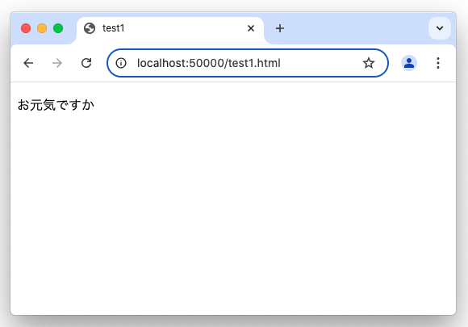
Task: Click empty tab strip beside new tab button
Action: [355, 28]
